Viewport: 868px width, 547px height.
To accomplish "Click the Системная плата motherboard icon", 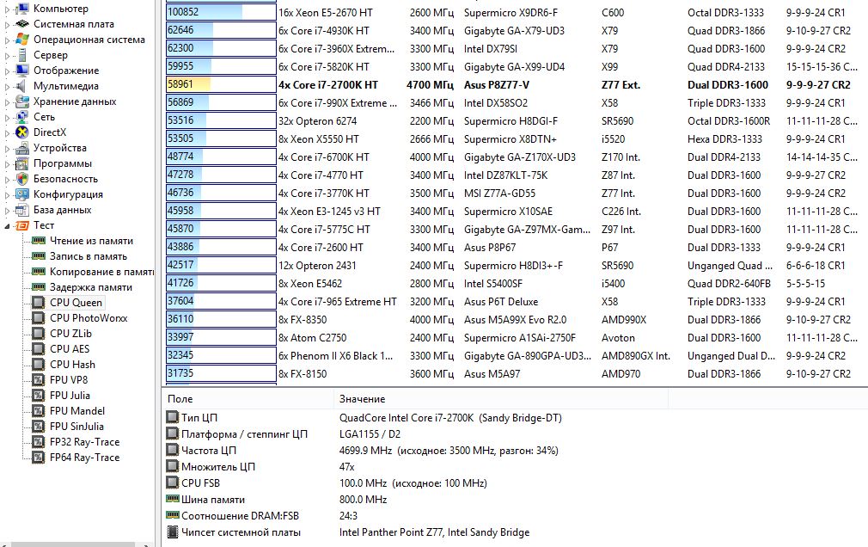I will (22, 24).
